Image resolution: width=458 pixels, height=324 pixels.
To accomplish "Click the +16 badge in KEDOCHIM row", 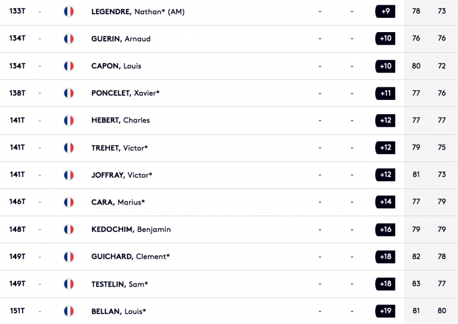I will pyautogui.click(x=385, y=229).
